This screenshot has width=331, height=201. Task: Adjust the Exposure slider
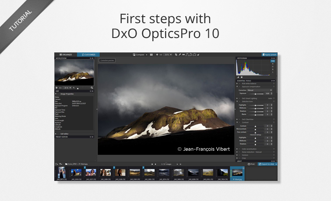click(255, 94)
